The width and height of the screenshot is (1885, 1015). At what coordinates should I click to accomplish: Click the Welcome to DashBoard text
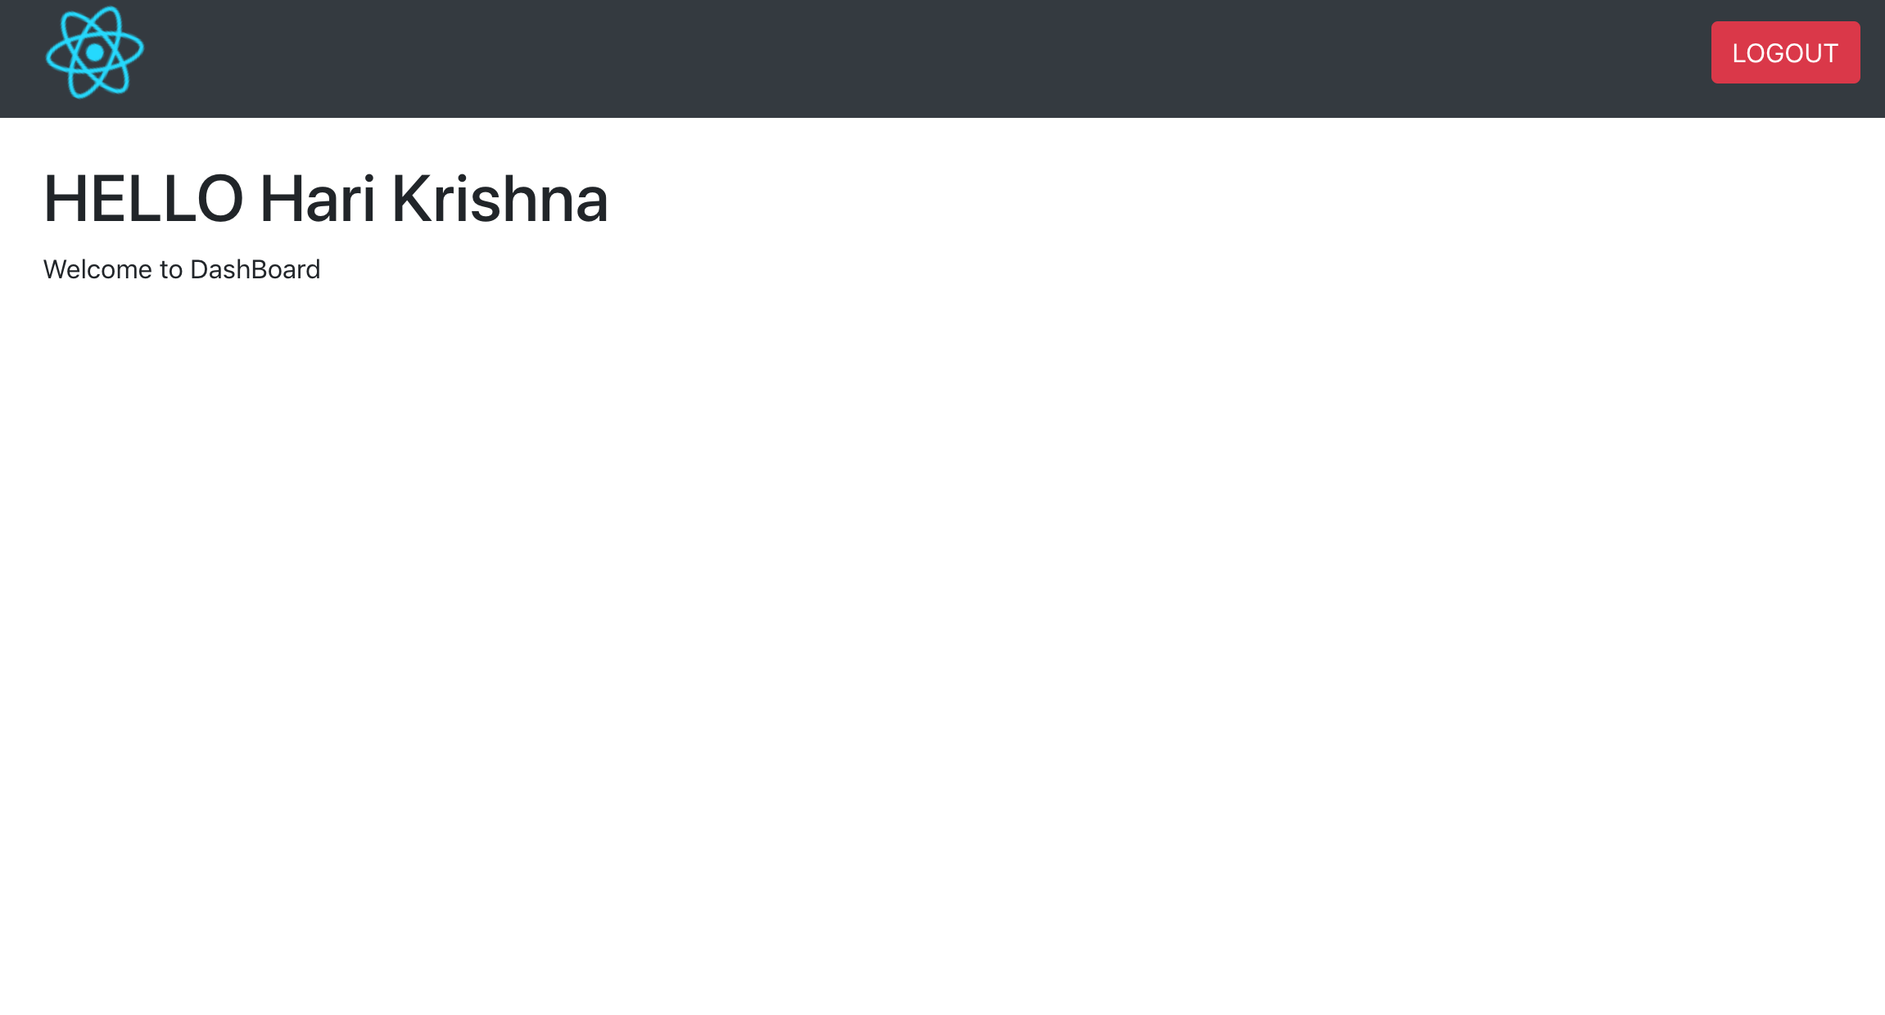[182, 269]
